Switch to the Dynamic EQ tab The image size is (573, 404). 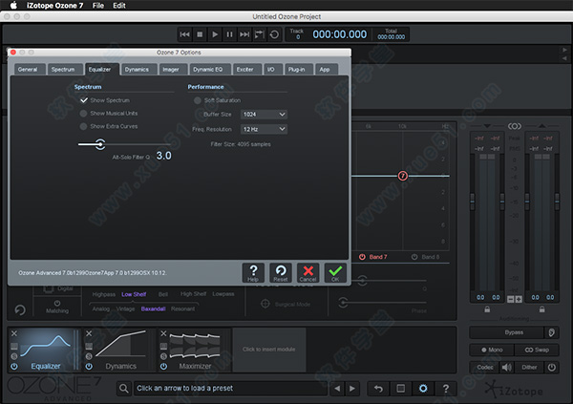click(x=210, y=69)
